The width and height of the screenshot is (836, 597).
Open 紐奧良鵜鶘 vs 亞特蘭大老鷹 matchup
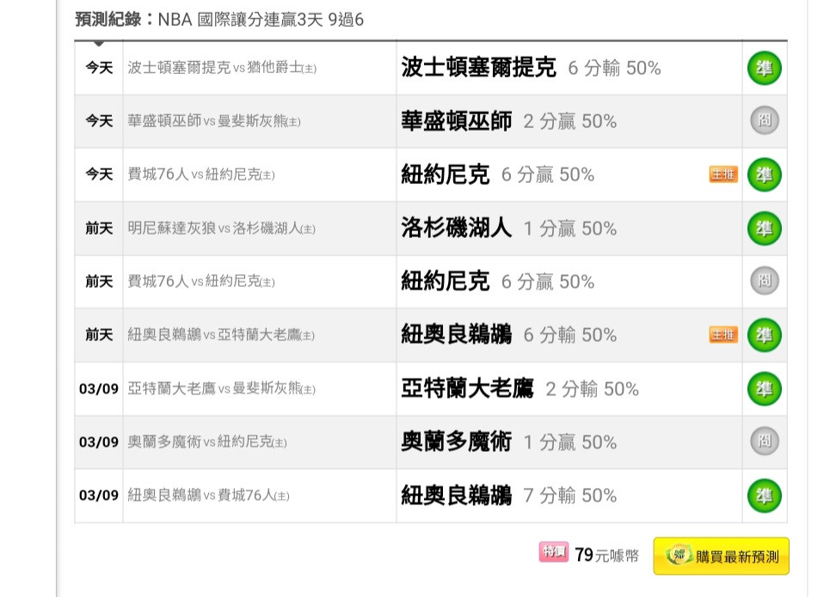[x=221, y=334]
